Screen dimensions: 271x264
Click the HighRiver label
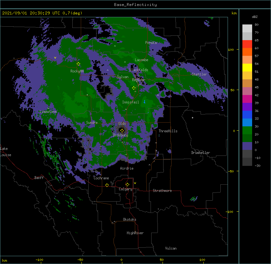pos(135,233)
